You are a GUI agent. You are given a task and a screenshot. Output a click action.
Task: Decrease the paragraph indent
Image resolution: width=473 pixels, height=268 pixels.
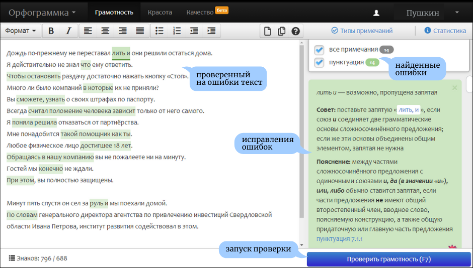point(194,31)
